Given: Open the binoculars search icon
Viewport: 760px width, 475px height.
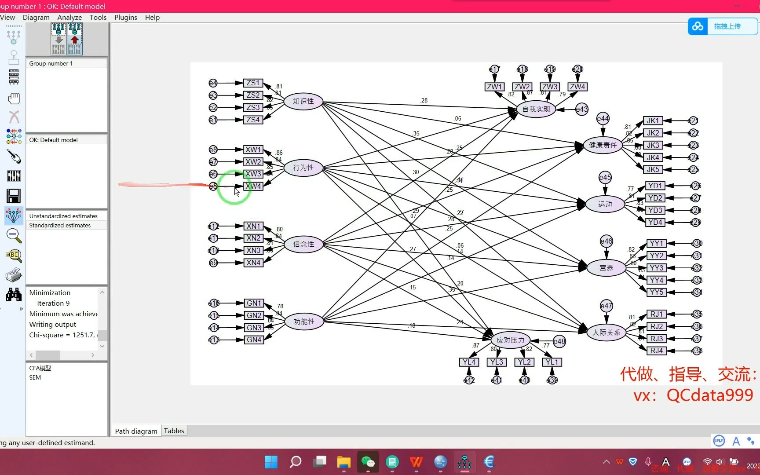Looking at the screenshot, I should (x=14, y=295).
